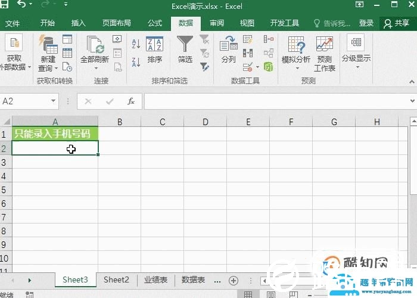
Task: Click the enter checkmark in formula bar
Action: click(110, 101)
